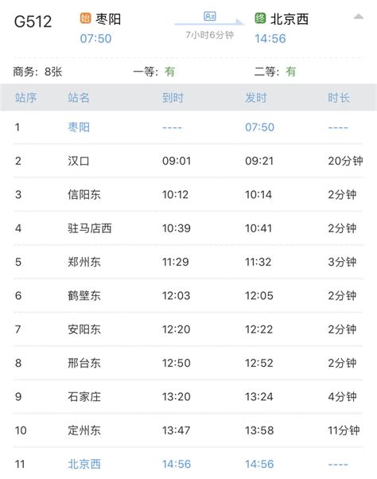Click the ID card icon above duration
Screen dimensions: 377x479
pyautogui.click(x=210, y=16)
